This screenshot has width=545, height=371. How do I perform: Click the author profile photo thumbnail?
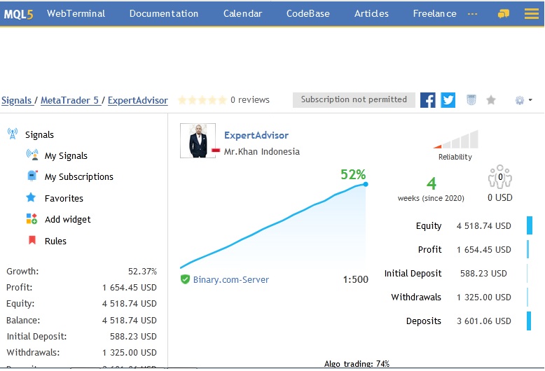pyautogui.click(x=198, y=141)
